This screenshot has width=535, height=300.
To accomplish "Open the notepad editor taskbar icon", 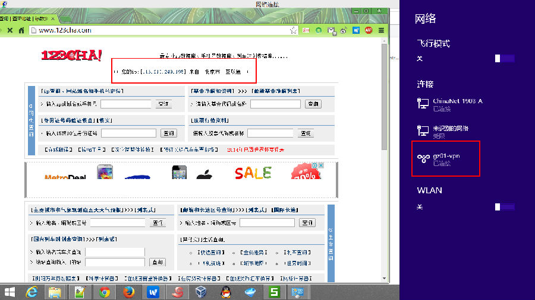I will (80, 292).
